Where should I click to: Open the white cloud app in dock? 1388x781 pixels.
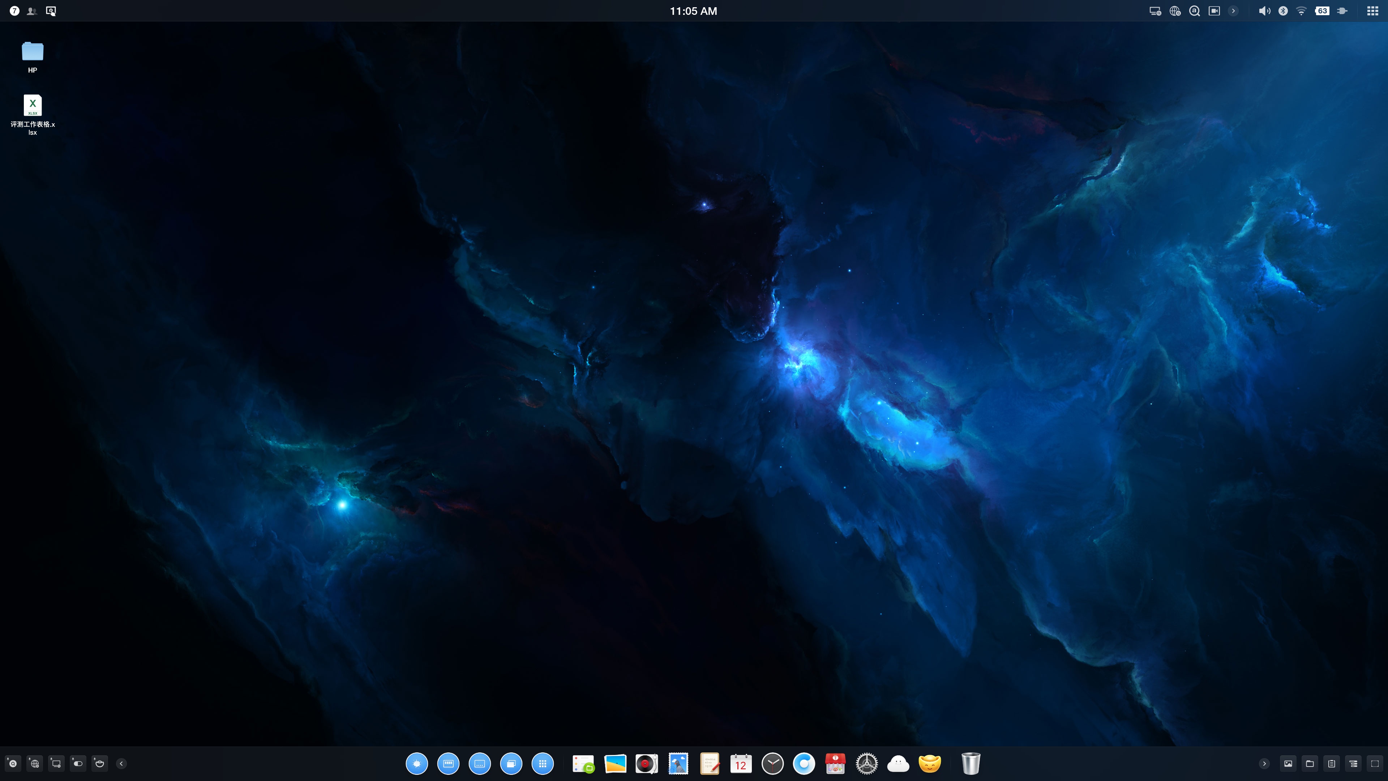[x=898, y=763]
